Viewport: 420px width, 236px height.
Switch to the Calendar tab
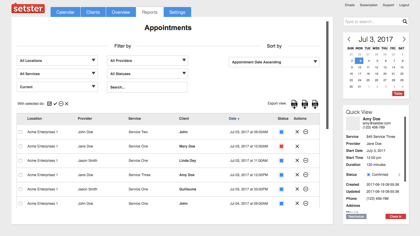65,12
